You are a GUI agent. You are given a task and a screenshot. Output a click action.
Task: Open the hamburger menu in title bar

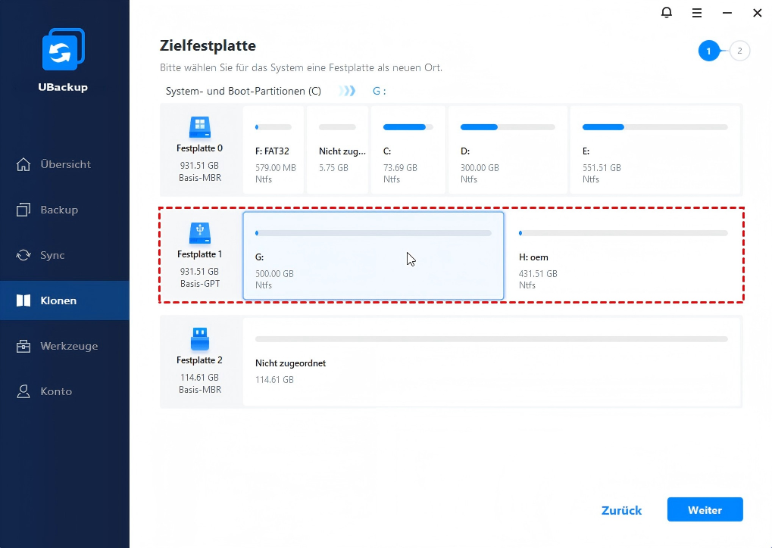click(697, 13)
